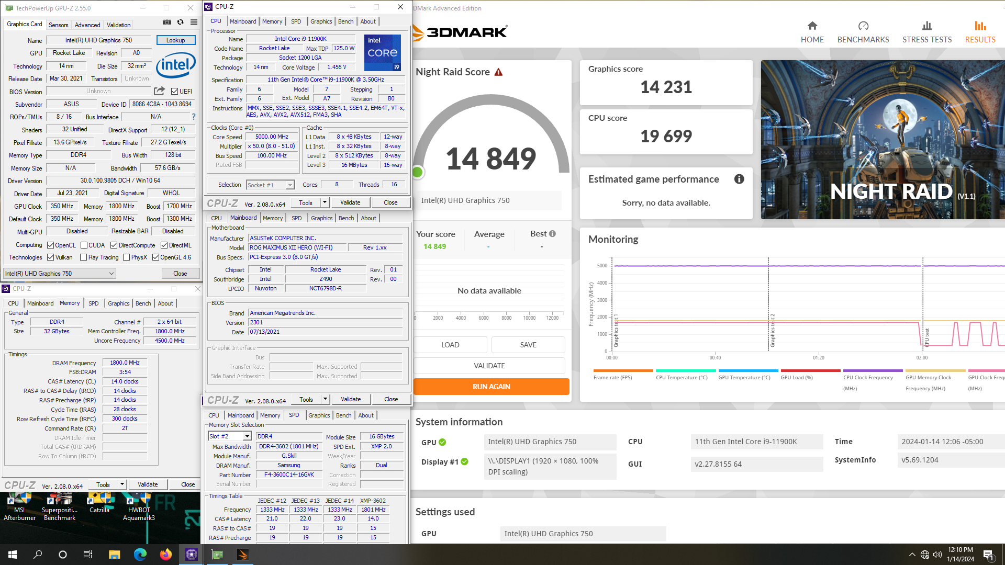Open the Windows Start menu
The height and width of the screenshot is (565, 1005).
[x=13, y=555]
